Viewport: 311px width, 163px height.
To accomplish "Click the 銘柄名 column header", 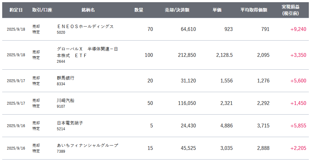I will click(x=88, y=10).
